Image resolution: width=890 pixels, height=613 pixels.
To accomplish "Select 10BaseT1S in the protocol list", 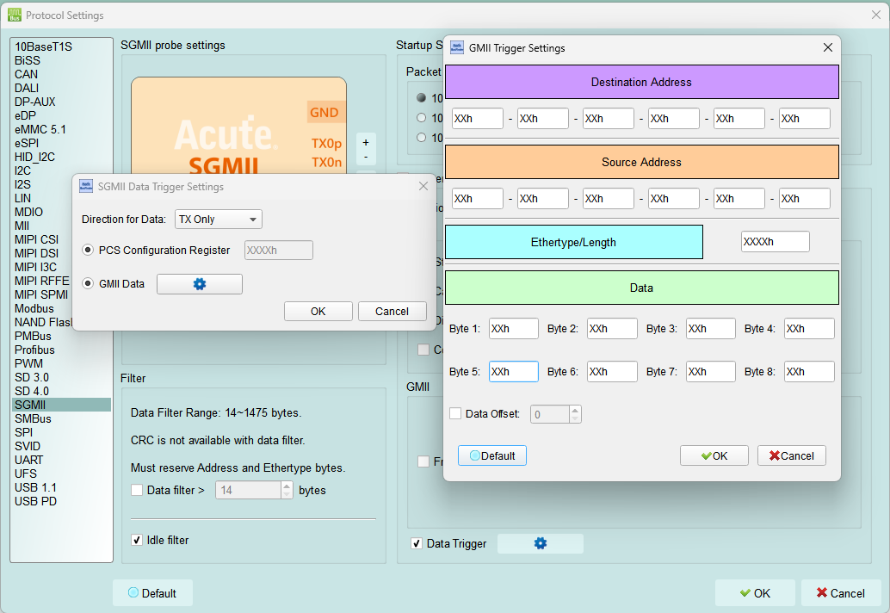I will coord(61,46).
